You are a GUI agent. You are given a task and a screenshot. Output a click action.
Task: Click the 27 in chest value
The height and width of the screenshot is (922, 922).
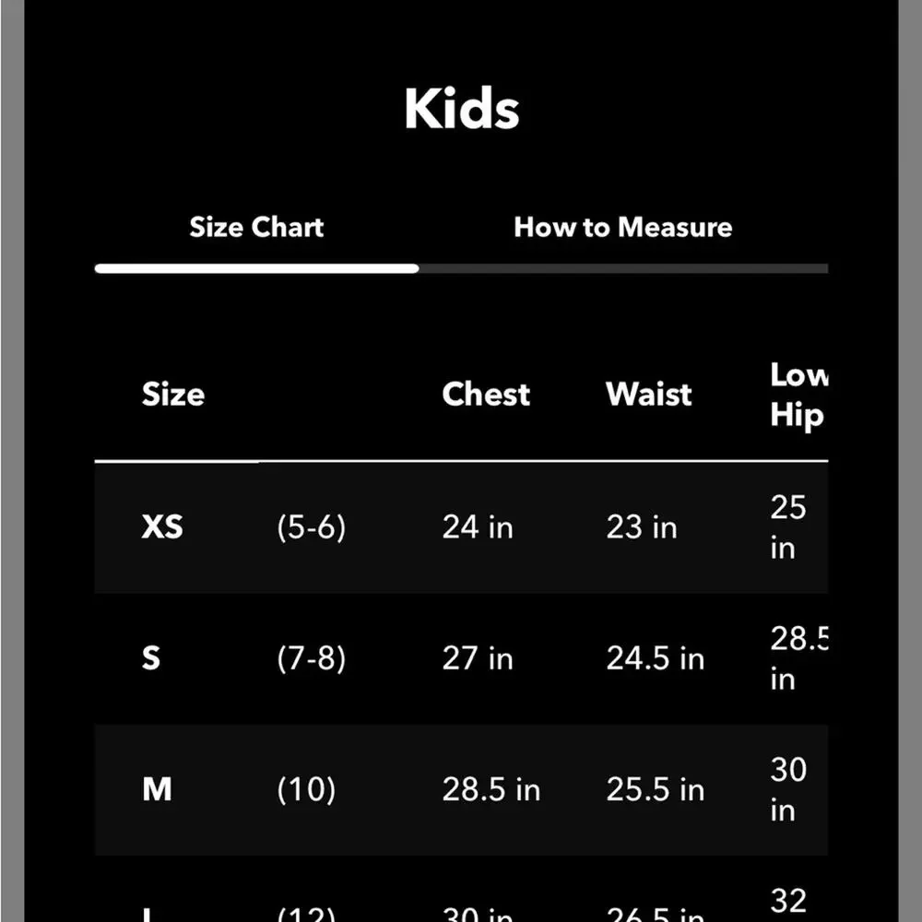click(478, 658)
